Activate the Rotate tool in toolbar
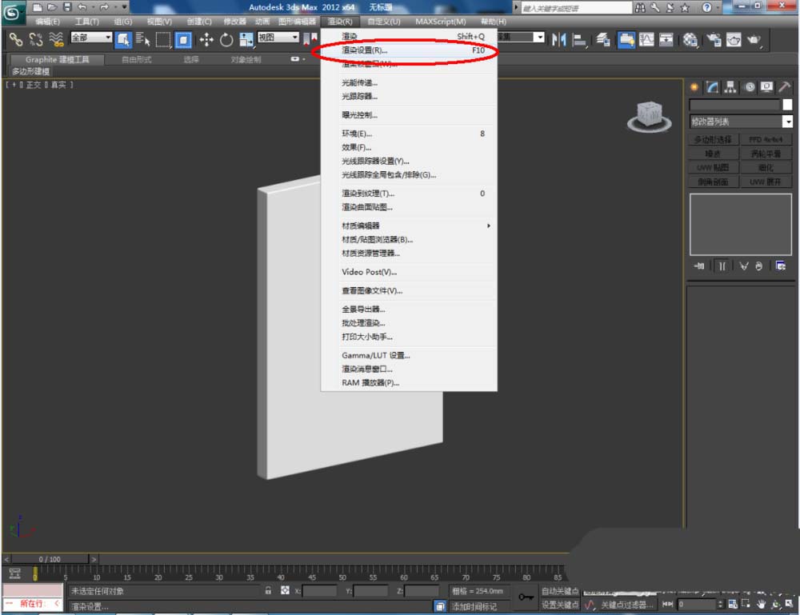The width and height of the screenshot is (800, 615). point(226,39)
